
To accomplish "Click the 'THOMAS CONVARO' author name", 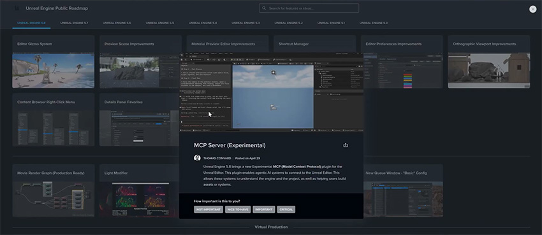I will 217,159.
